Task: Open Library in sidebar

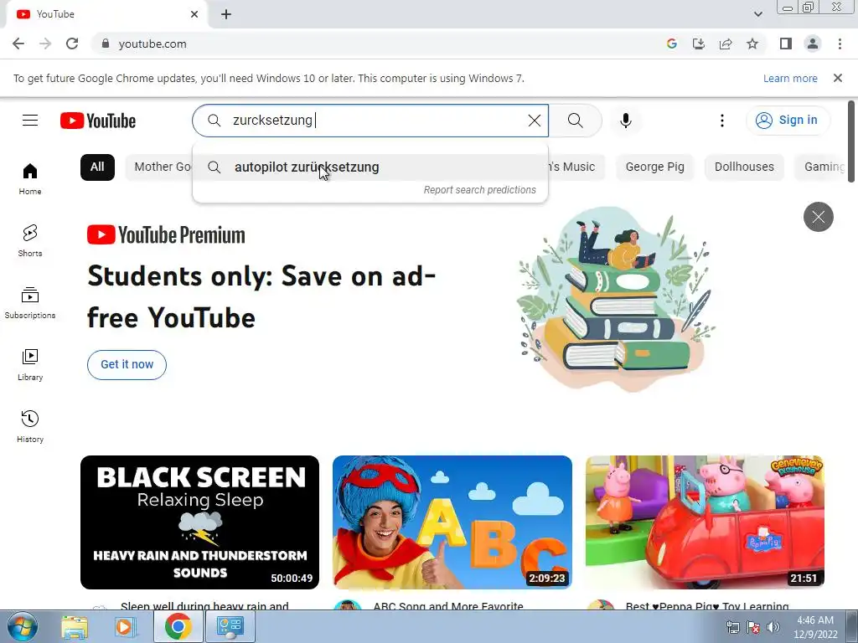Action: (30, 365)
